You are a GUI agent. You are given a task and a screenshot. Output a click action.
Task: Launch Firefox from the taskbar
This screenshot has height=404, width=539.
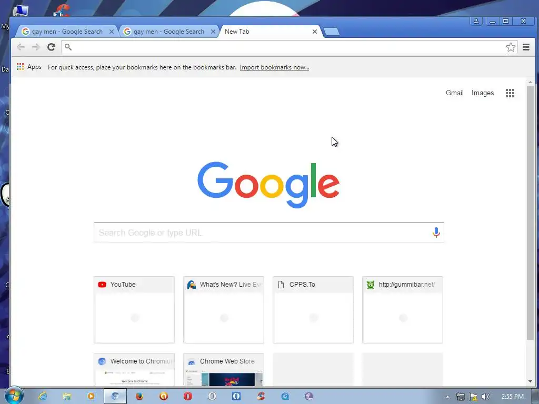[x=139, y=397]
